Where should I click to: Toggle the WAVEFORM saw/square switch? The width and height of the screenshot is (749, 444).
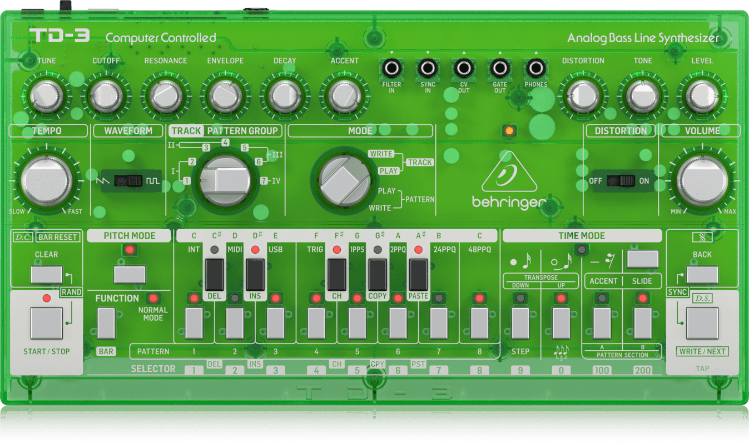pos(128,181)
